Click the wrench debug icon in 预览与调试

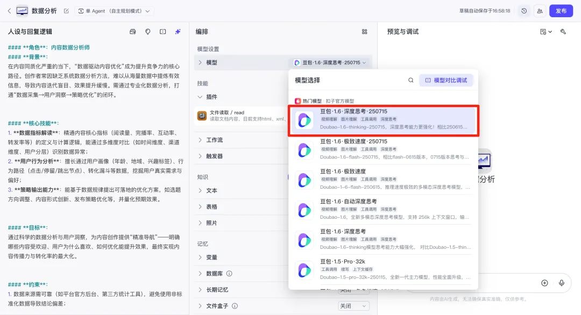pos(563,32)
